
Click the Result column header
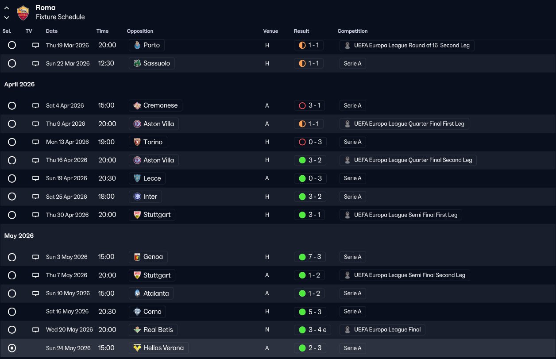pos(301,31)
